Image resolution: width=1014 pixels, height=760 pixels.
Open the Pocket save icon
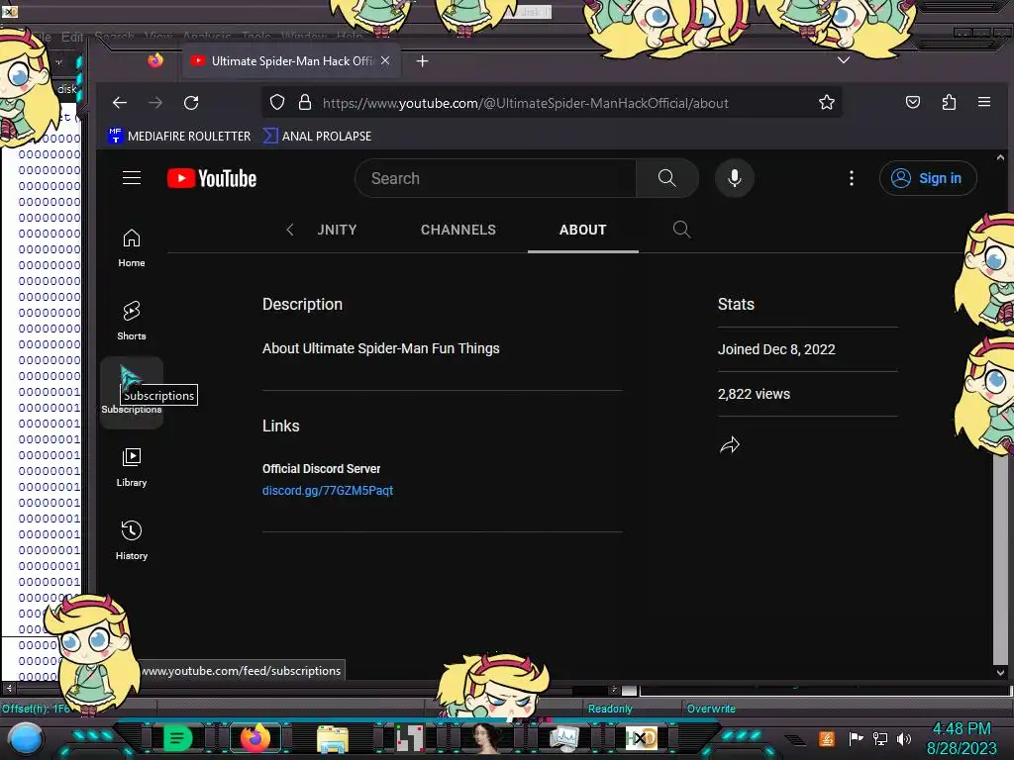pos(912,102)
